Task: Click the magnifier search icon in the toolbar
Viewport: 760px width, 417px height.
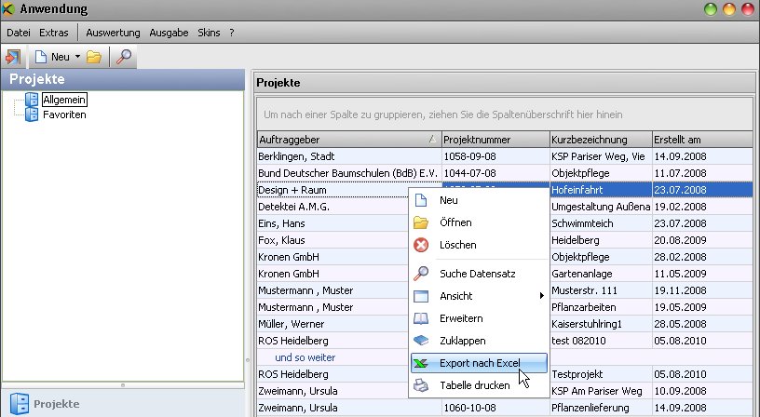Action: (x=123, y=57)
